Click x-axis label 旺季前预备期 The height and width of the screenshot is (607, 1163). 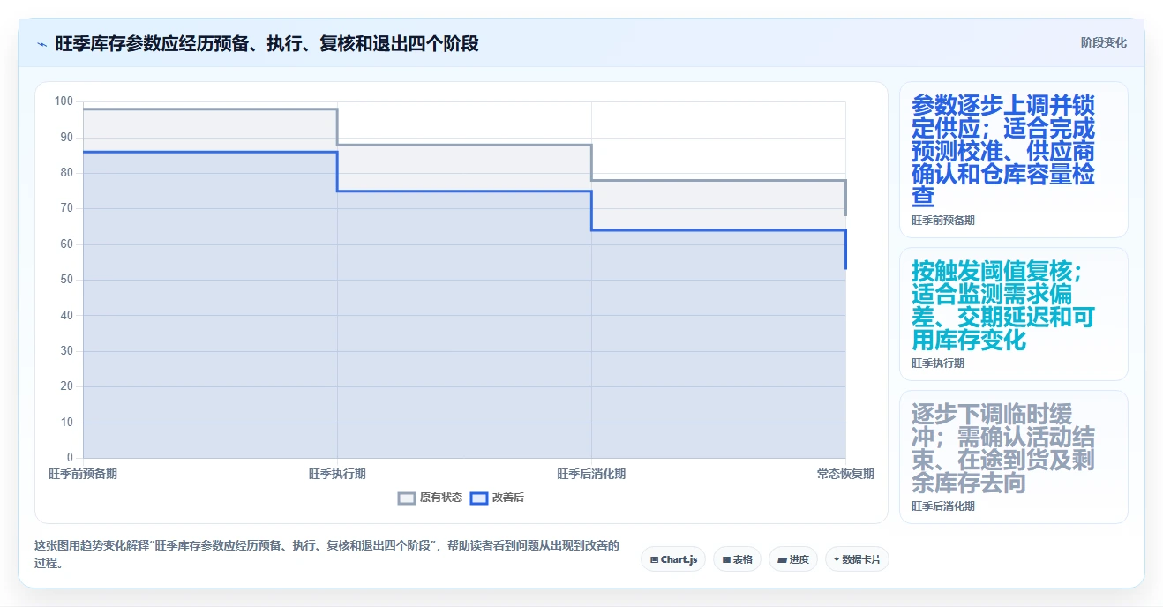83,474
